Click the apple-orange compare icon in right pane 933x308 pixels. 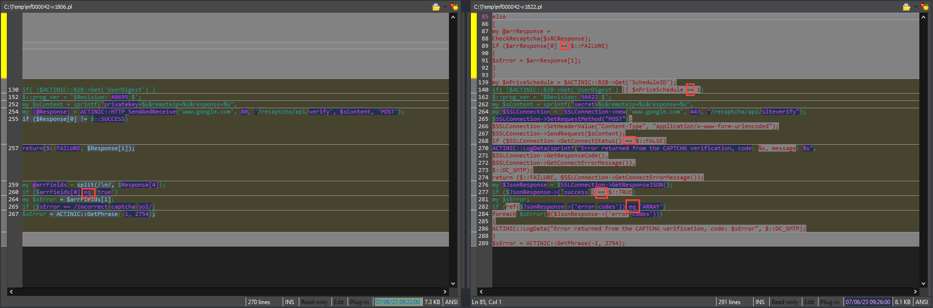pos(925,7)
